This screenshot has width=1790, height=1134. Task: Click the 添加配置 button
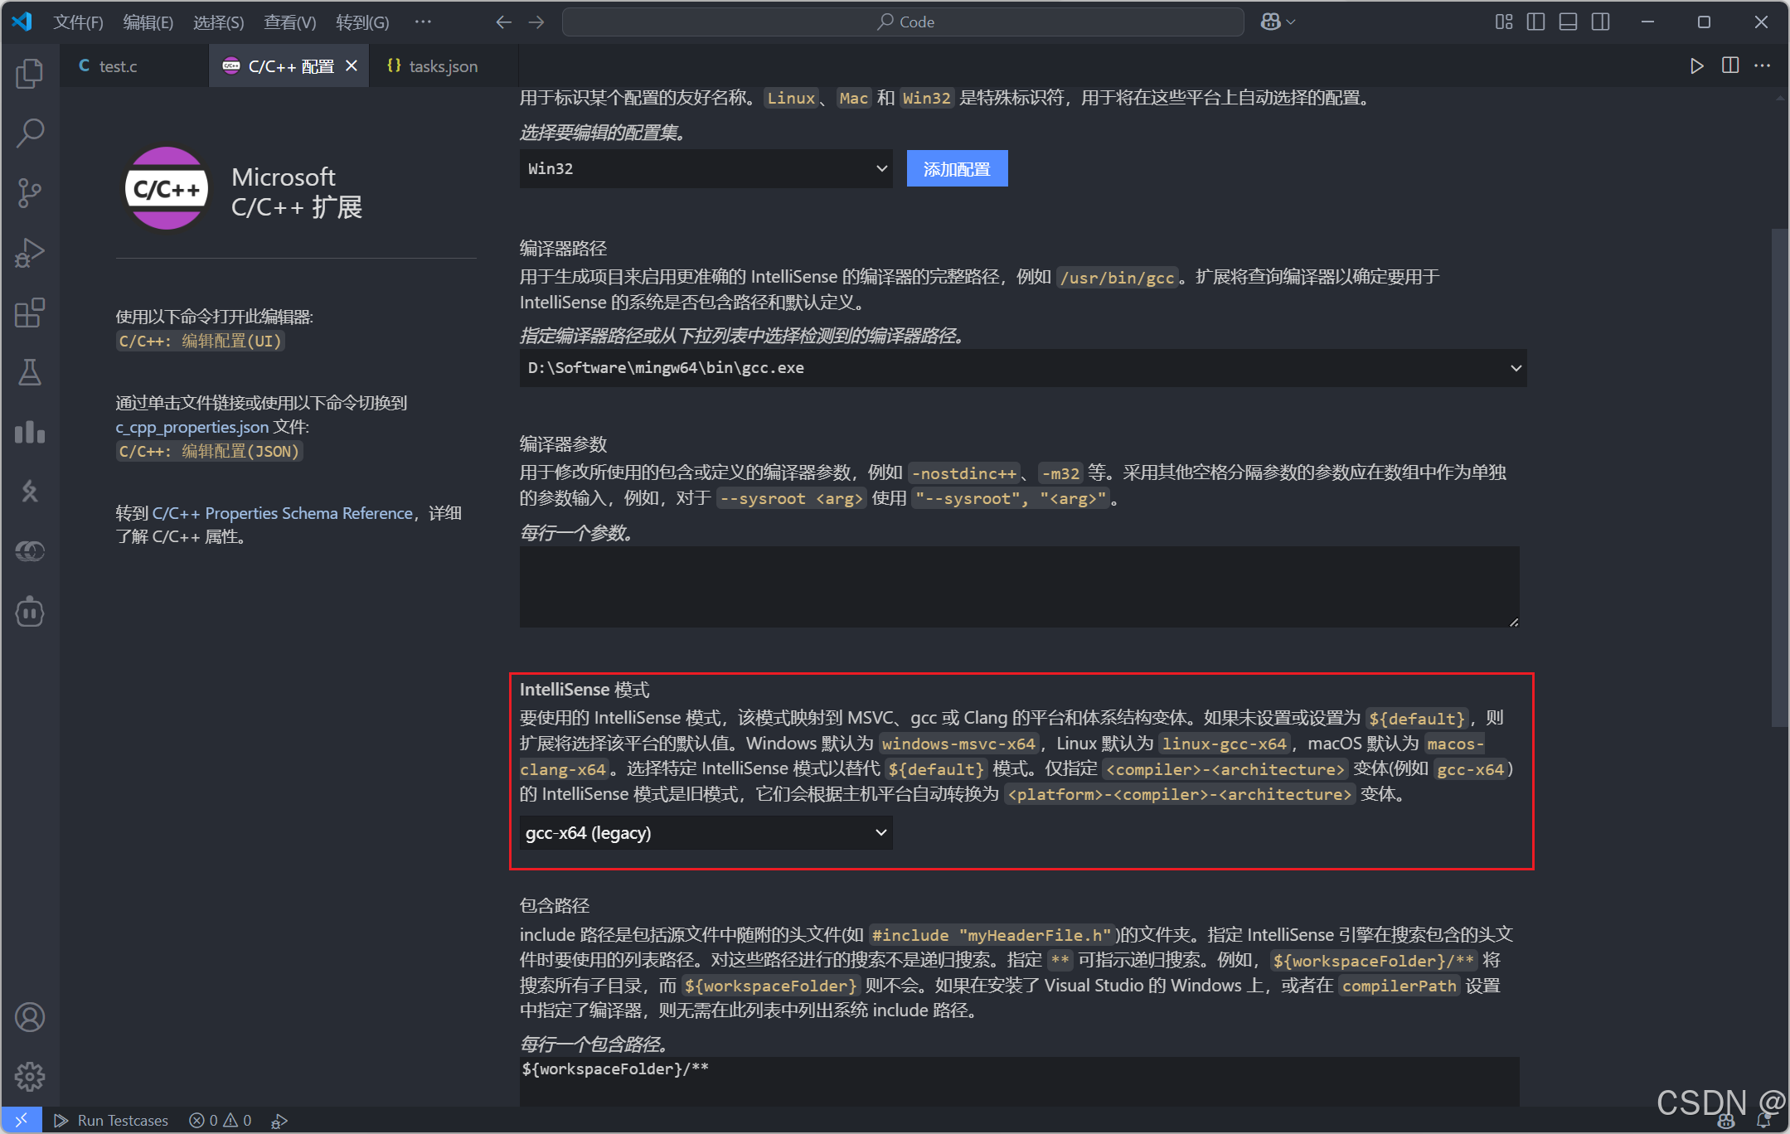click(x=957, y=169)
